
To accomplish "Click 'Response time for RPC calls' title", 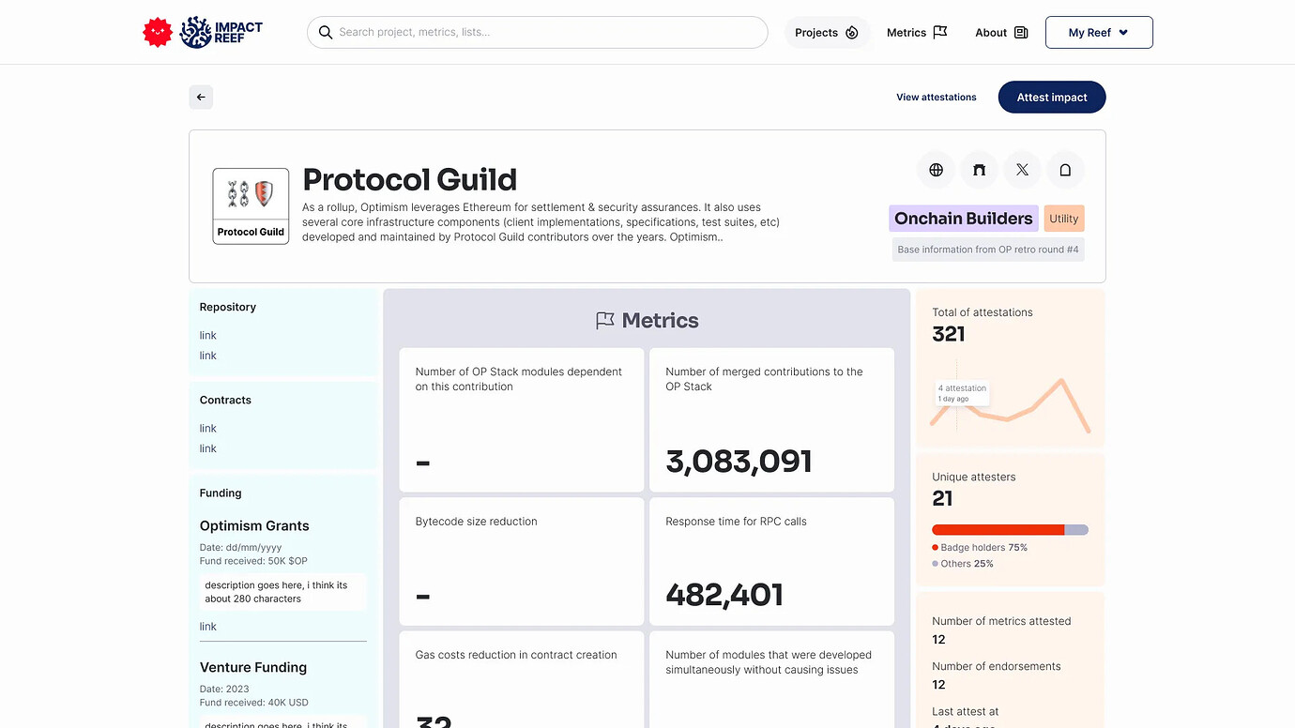I will pos(737,522).
